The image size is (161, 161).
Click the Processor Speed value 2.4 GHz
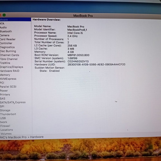coord(72,36)
